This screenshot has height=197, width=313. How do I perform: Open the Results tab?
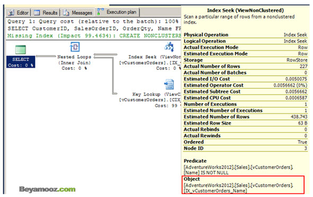pos(46,13)
